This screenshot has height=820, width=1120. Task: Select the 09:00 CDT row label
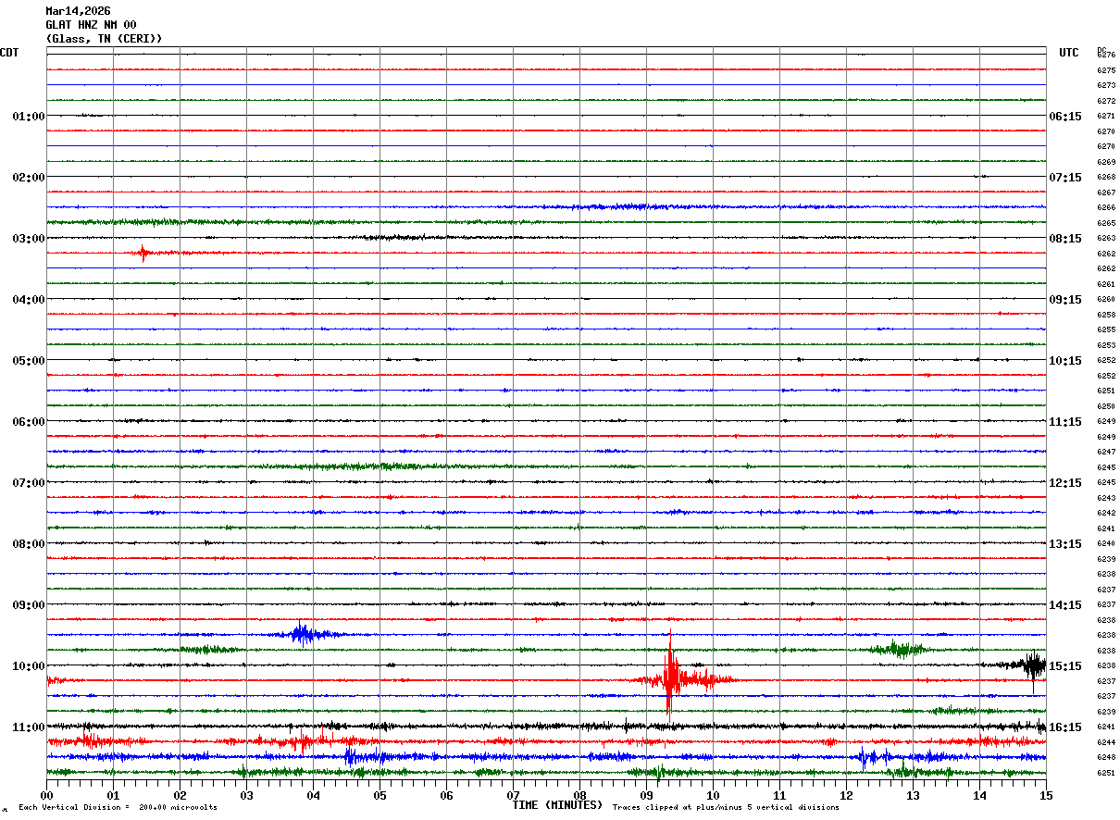tap(29, 605)
